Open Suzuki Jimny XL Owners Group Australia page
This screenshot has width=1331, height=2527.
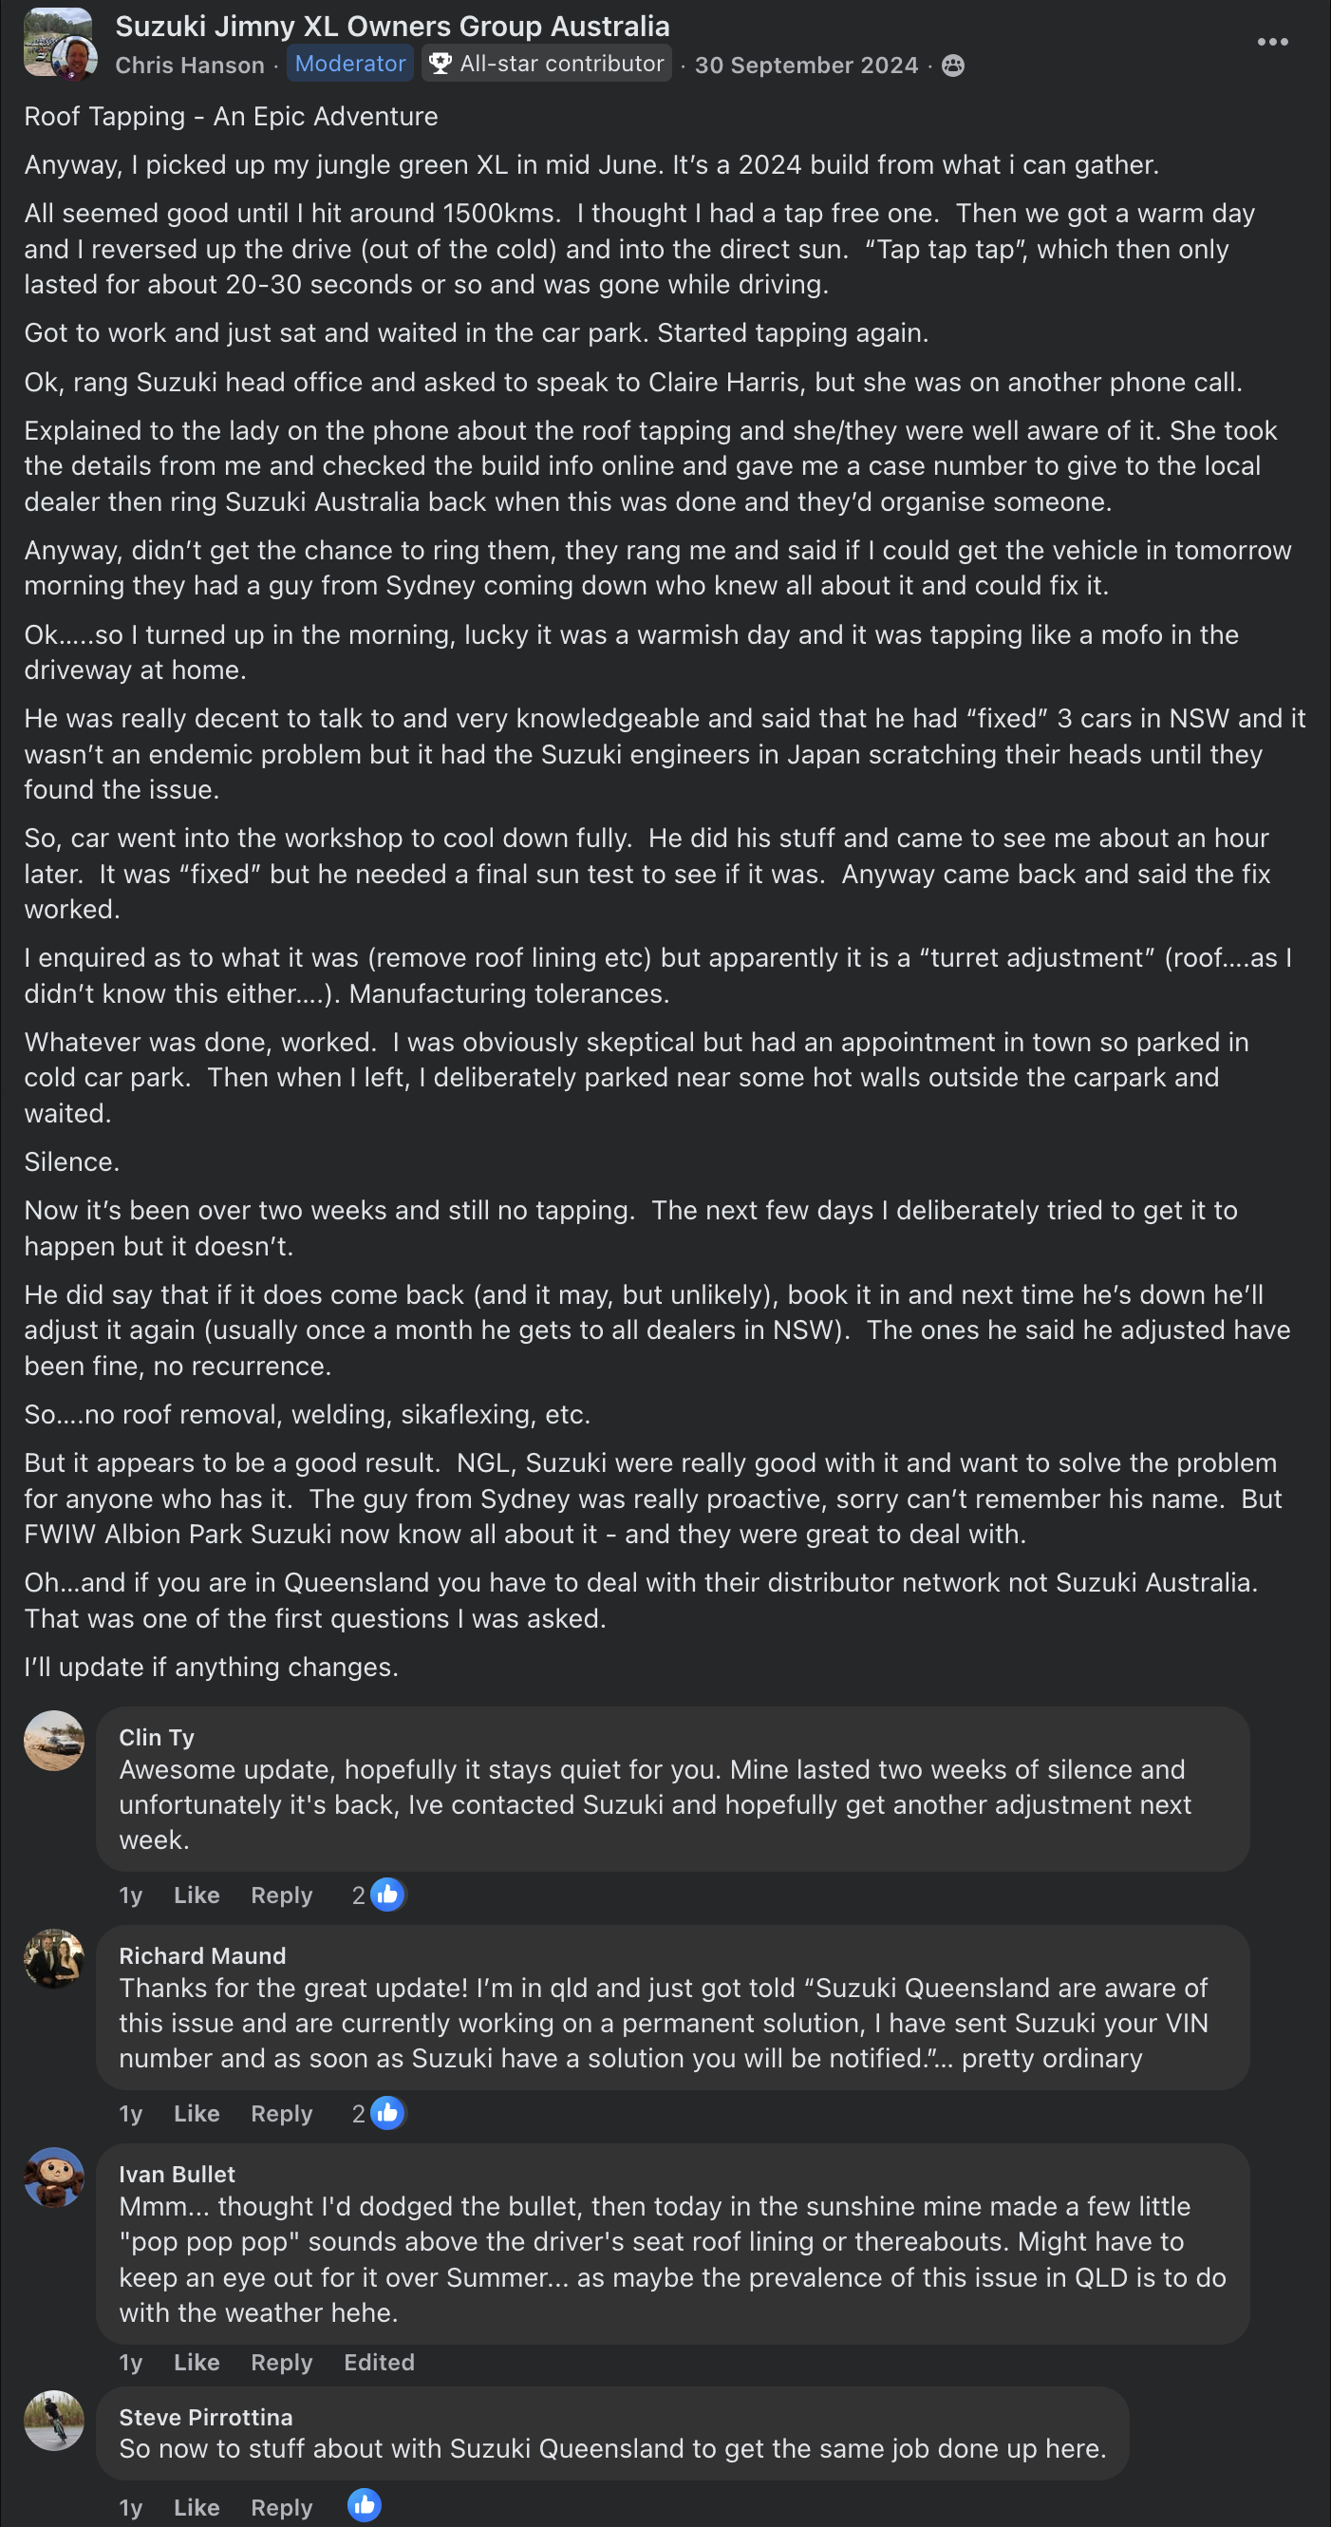pos(392,27)
